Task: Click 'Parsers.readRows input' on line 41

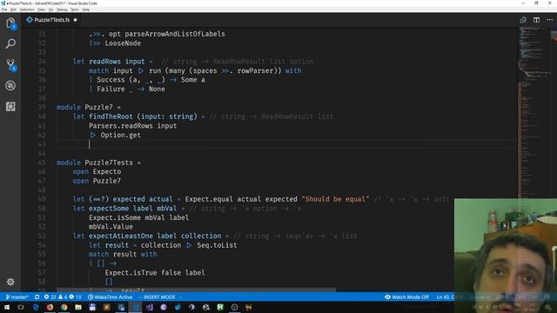Action: [x=133, y=125]
